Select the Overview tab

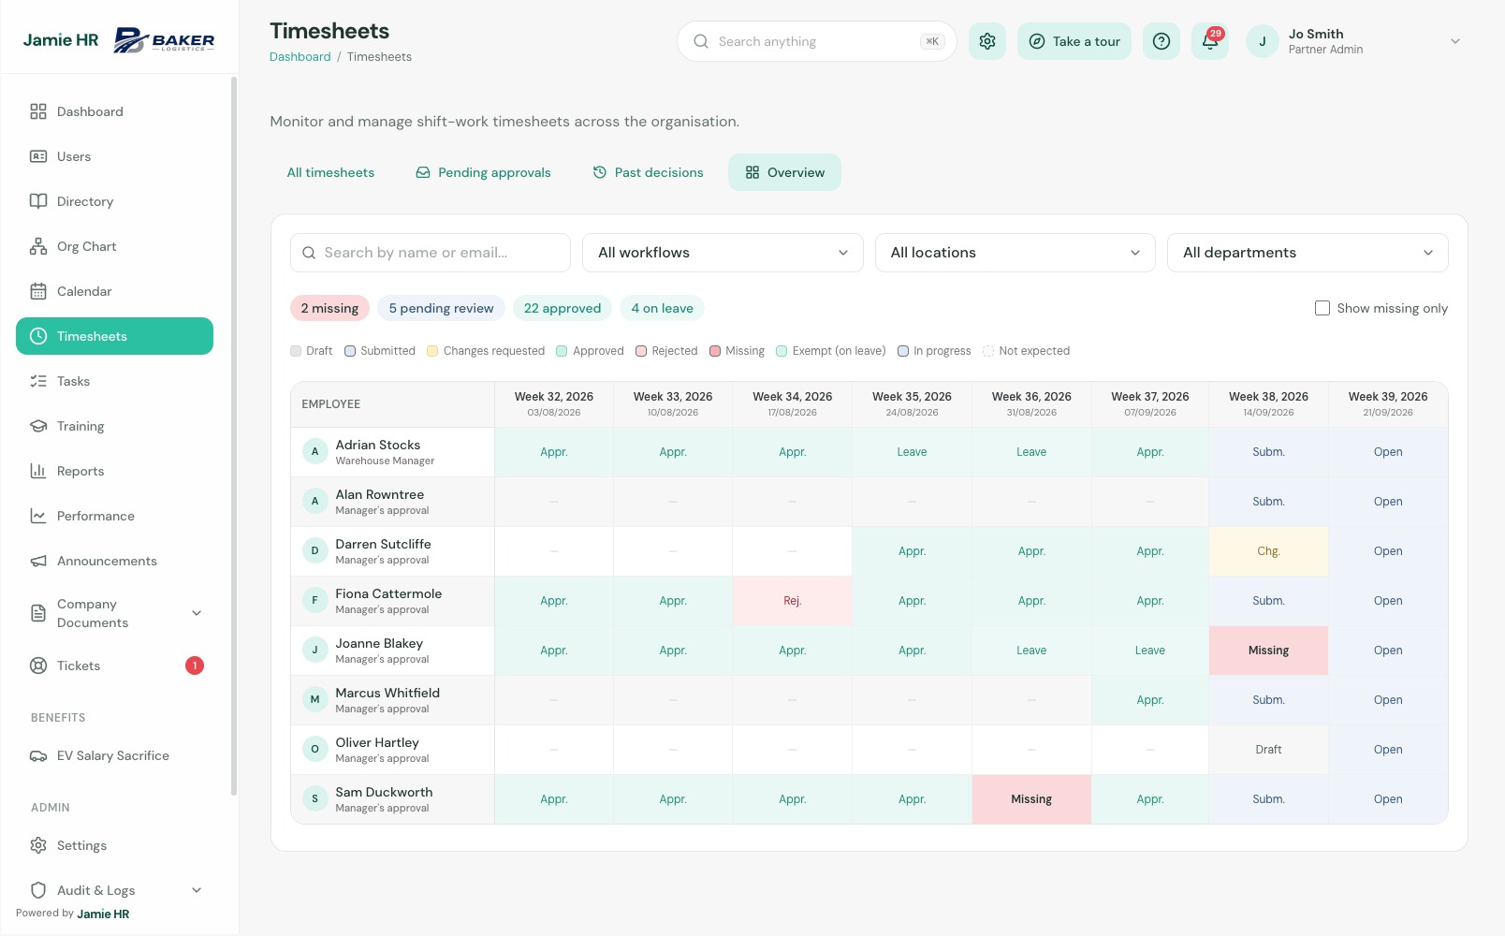pos(784,172)
